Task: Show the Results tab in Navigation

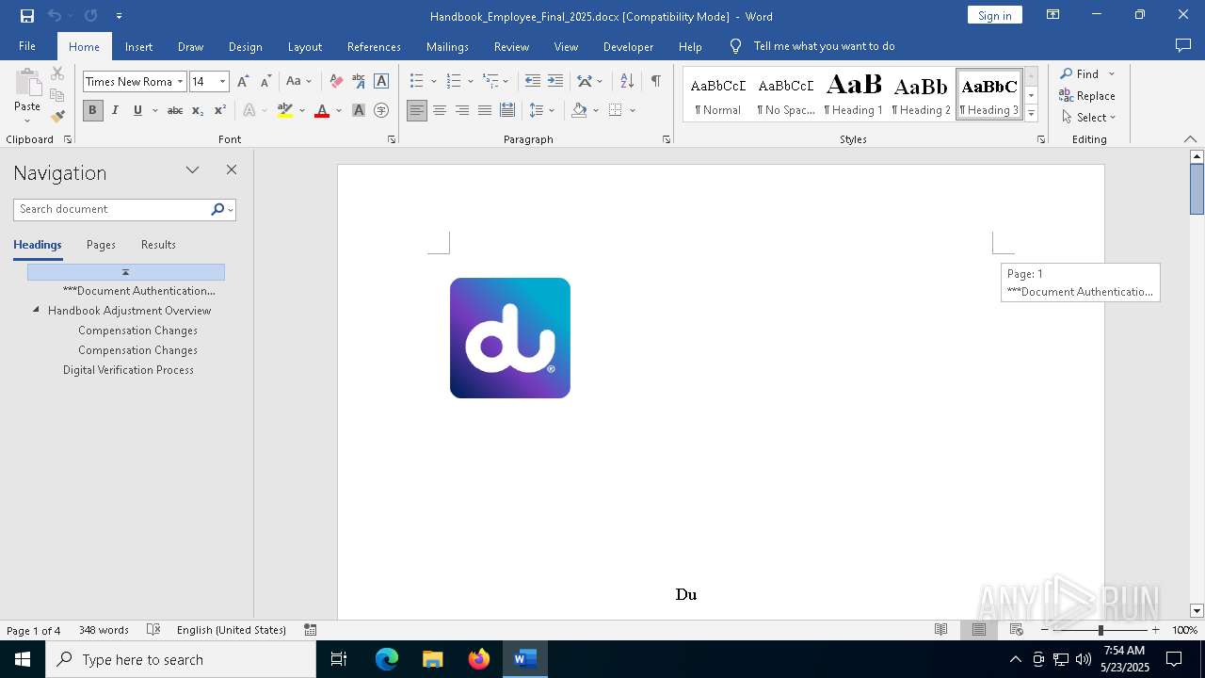Action: pyautogui.click(x=158, y=245)
